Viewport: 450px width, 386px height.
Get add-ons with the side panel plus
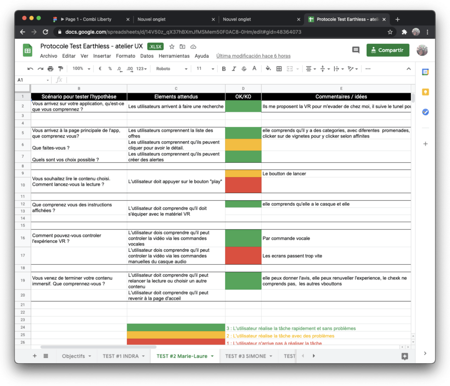click(x=425, y=144)
